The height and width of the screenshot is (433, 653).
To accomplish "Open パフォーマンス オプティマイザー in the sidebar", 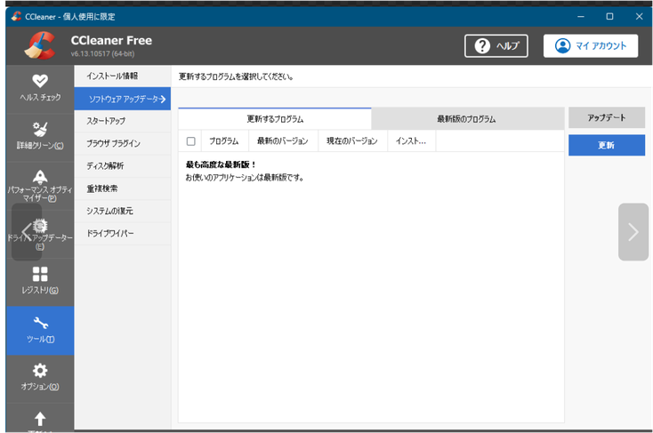I will tap(40, 185).
